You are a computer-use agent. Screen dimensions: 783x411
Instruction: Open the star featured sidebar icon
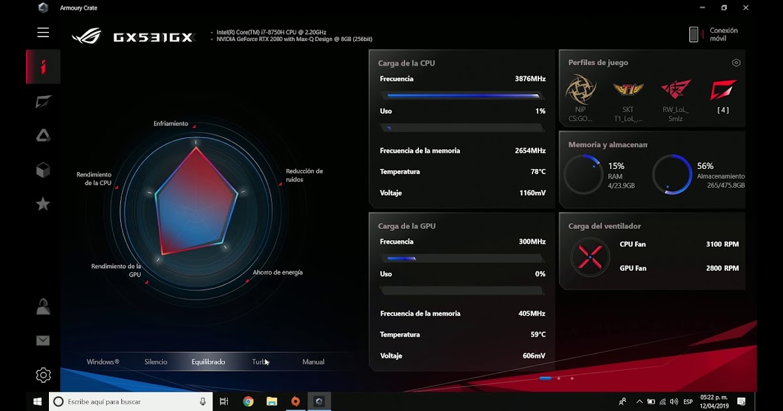43,204
